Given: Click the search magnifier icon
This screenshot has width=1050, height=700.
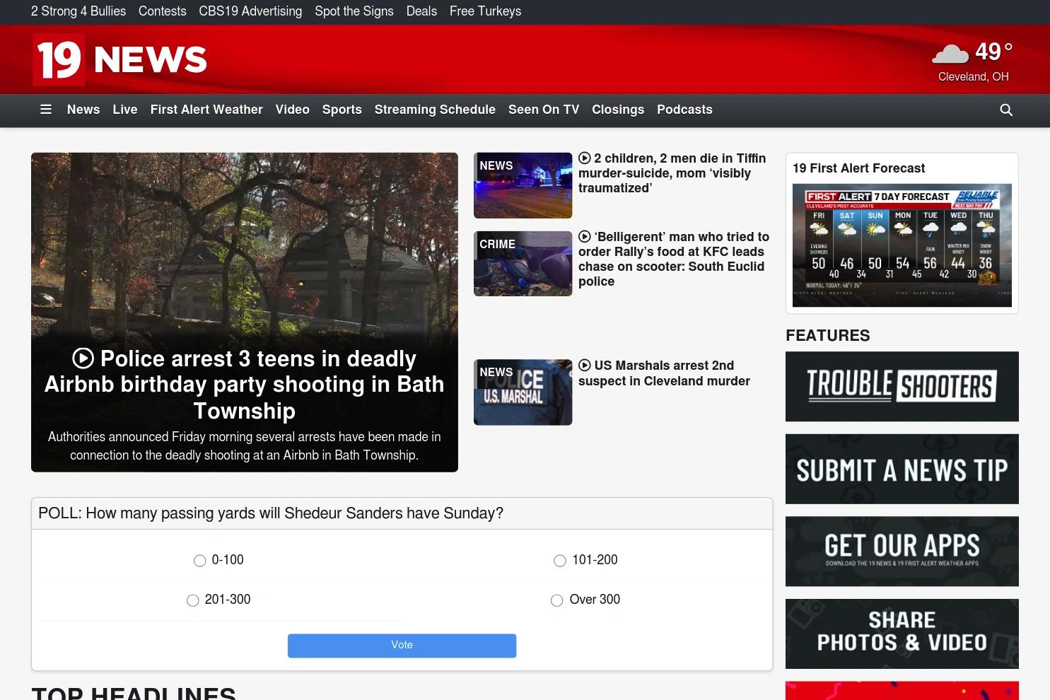Looking at the screenshot, I should point(1006,110).
